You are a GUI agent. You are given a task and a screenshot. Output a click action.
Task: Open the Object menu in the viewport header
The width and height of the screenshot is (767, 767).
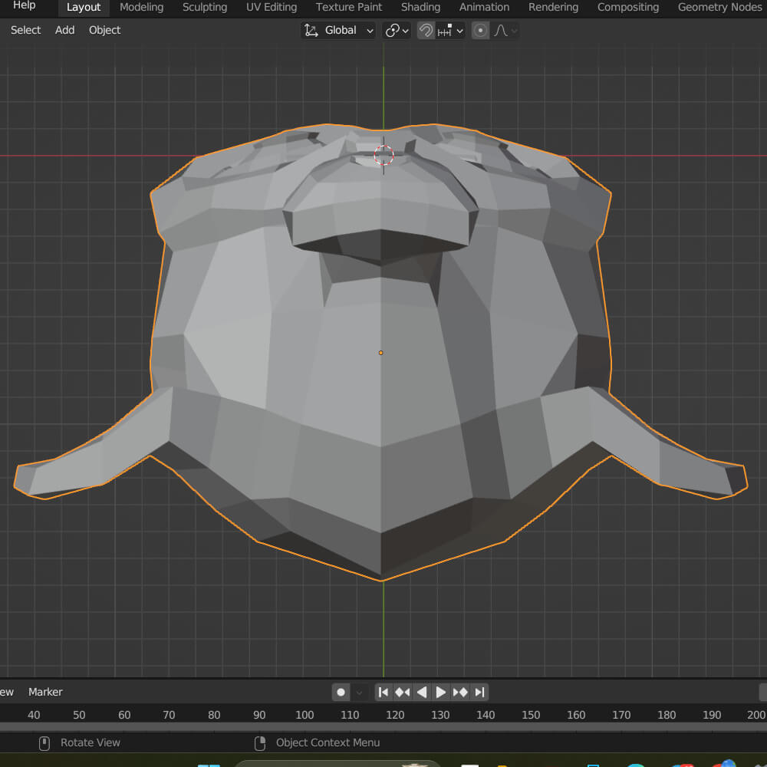click(x=104, y=30)
